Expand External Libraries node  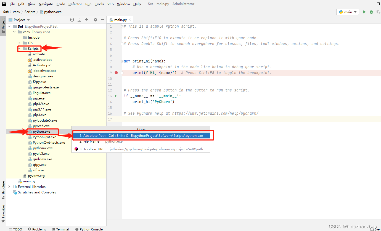9,187
